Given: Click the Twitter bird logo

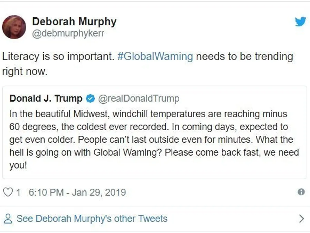Looking at the screenshot, I should coord(300,22).
